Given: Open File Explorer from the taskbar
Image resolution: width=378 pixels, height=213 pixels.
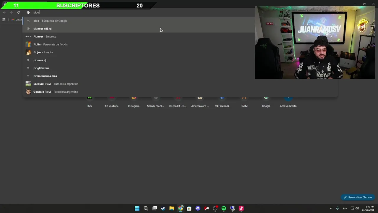Looking at the screenshot, I should coord(172,208).
